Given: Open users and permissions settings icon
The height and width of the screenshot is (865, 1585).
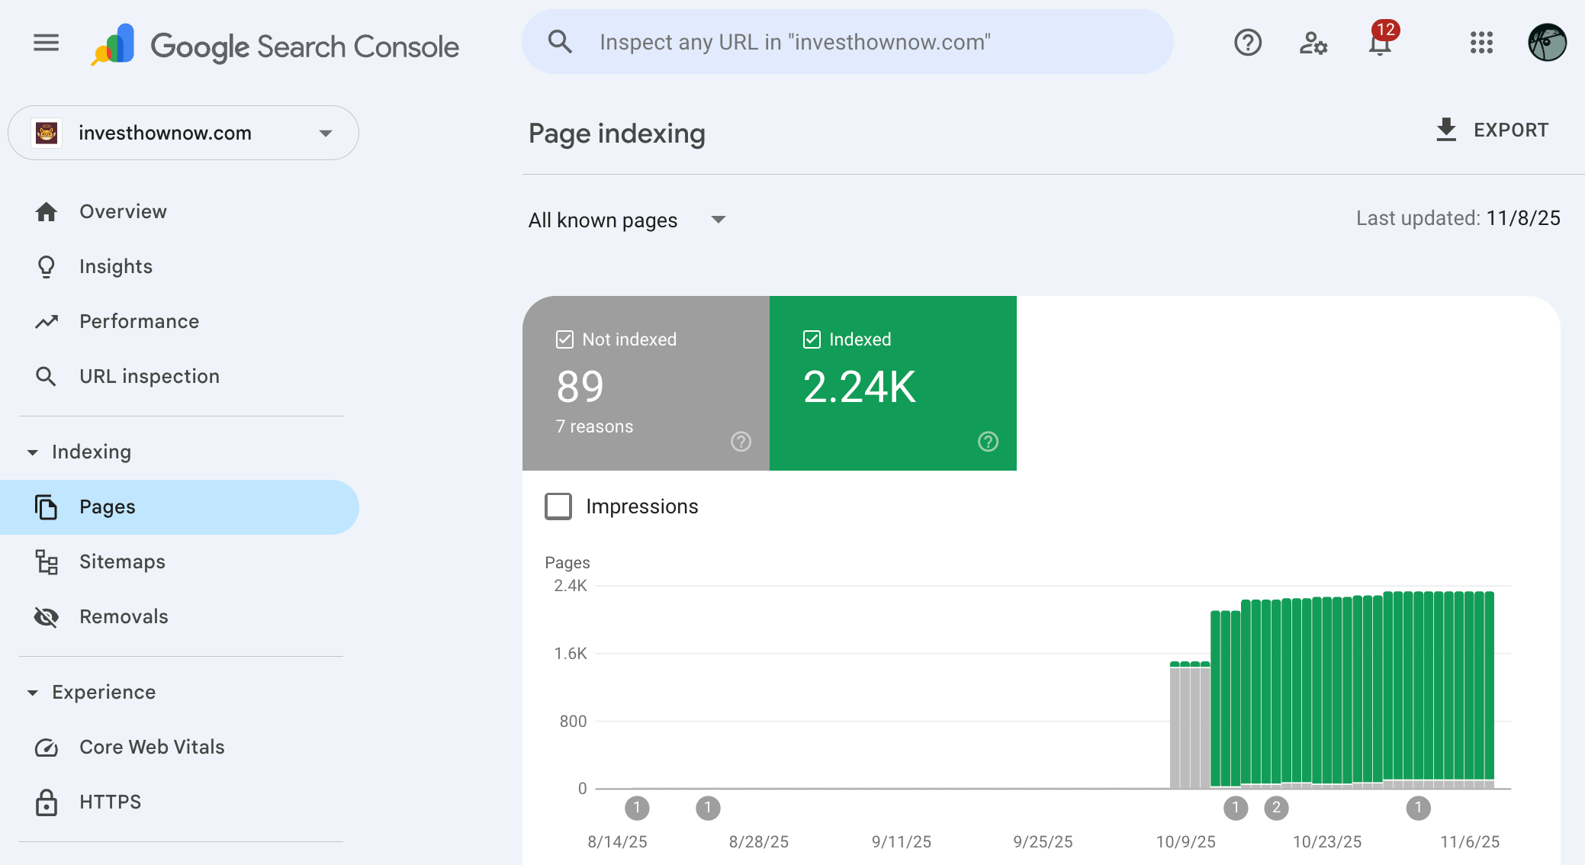Looking at the screenshot, I should pyautogui.click(x=1313, y=43).
